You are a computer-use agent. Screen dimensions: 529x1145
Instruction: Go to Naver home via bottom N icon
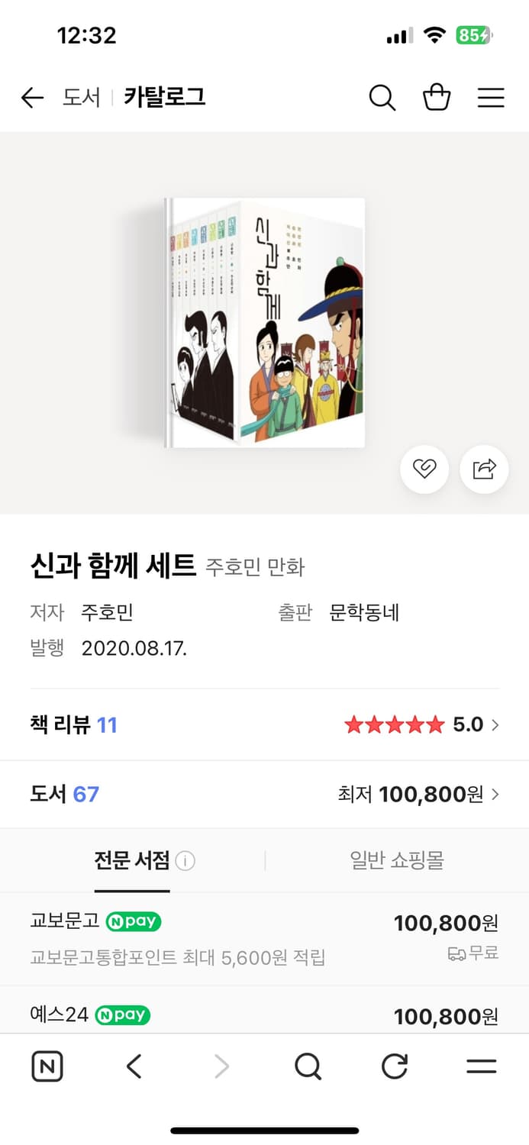pyautogui.click(x=47, y=1066)
